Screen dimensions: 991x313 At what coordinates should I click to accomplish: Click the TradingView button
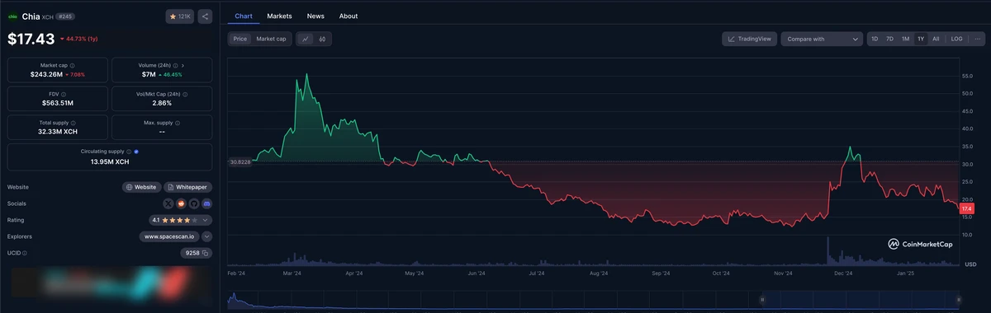[x=749, y=39]
